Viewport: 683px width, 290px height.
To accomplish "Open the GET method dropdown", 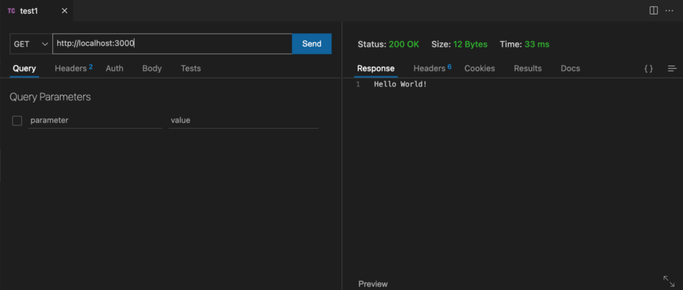I will point(31,44).
